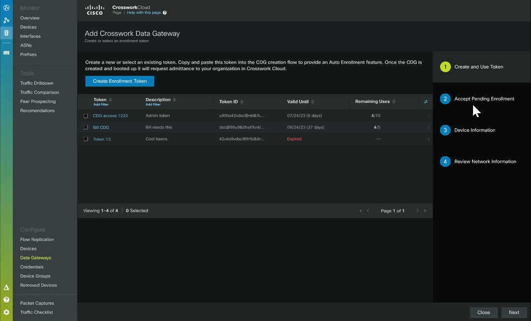The height and width of the screenshot is (321, 531).
Task: Open Token 13 token link
Action: 102,139
